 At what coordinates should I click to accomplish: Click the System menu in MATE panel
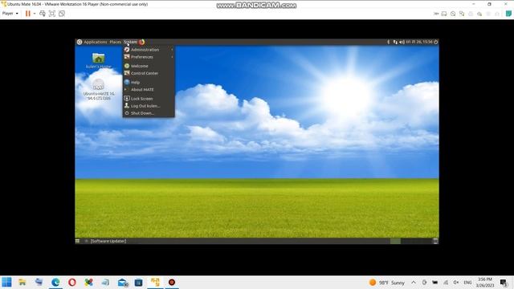130,42
